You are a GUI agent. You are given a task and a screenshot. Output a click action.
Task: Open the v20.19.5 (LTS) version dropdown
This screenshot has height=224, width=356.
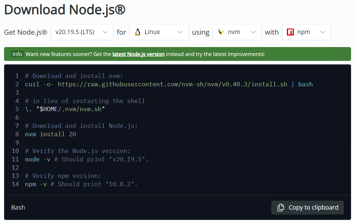tap(82, 32)
